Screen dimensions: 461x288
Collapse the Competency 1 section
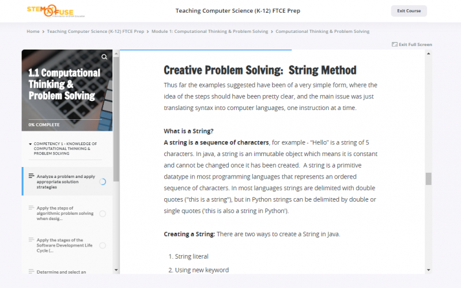coord(30,143)
